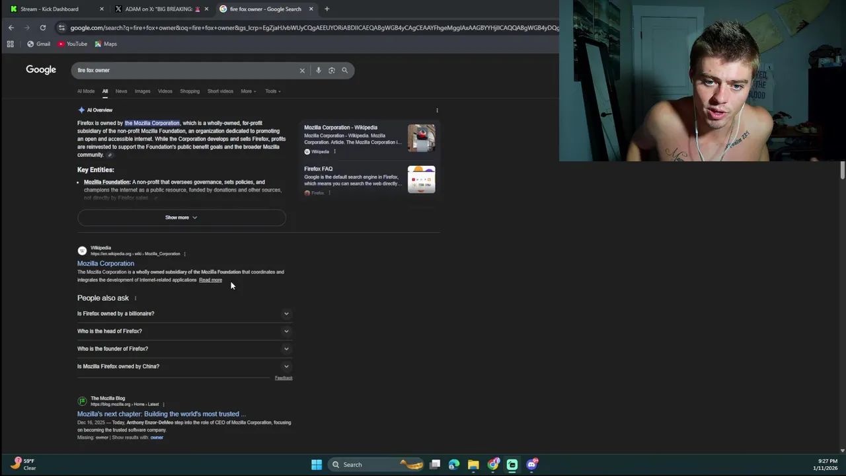
Task: Expand AI Overview with Show more
Action: point(181,218)
